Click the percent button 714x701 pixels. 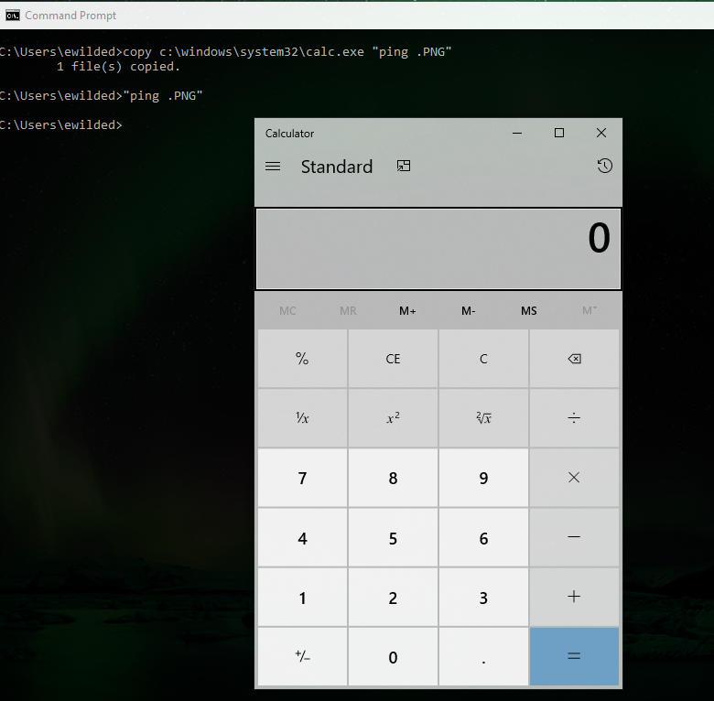click(x=302, y=359)
